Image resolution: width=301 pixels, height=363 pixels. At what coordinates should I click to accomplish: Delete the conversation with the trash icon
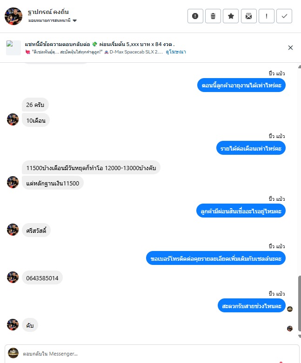pyautogui.click(x=213, y=16)
